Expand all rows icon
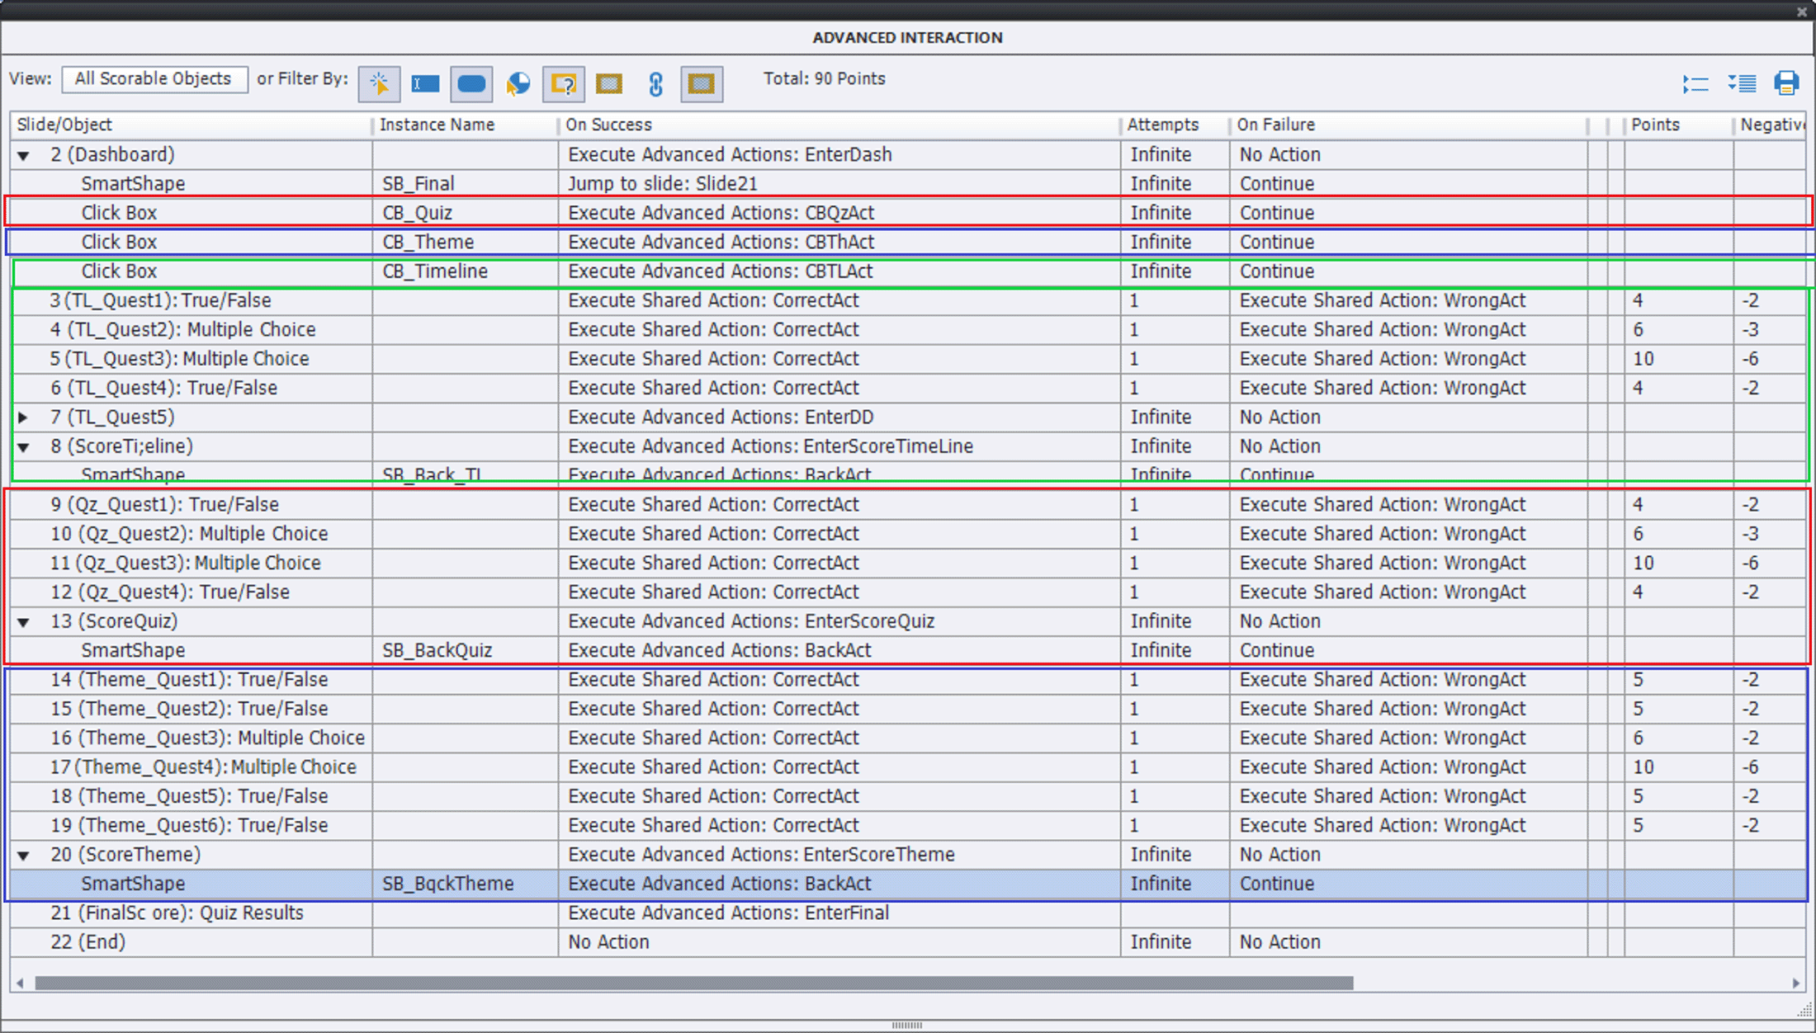 (1742, 83)
